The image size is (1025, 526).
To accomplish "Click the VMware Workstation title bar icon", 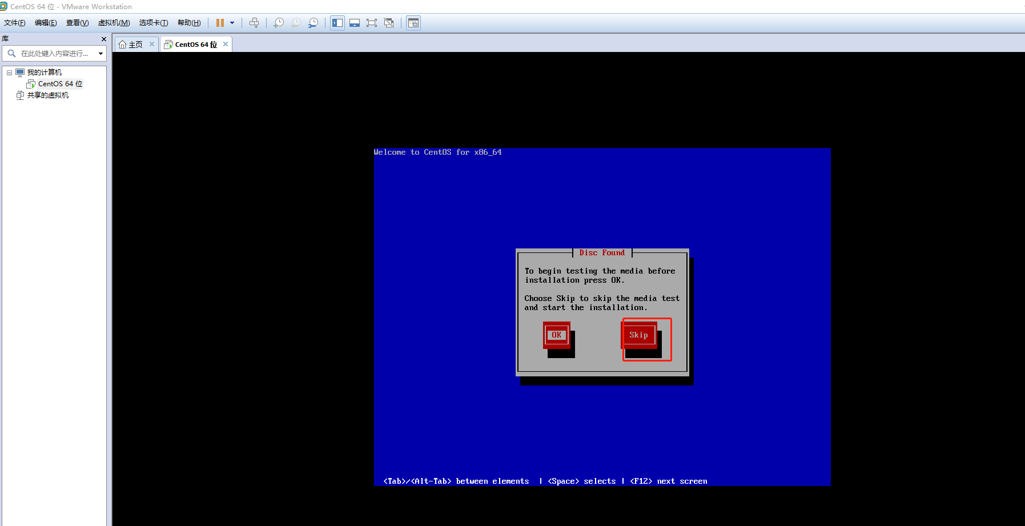I will pyautogui.click(x=3, y=6).
